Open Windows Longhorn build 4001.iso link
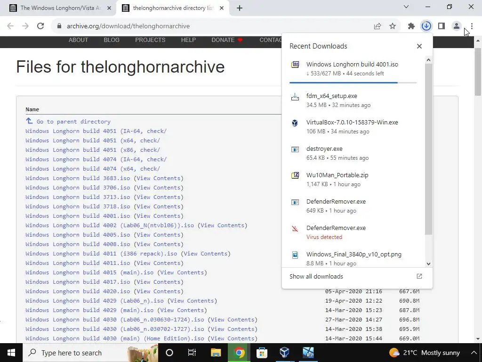Image resolution: width=482 pixels, height=362 pixels. click(78, 216)
